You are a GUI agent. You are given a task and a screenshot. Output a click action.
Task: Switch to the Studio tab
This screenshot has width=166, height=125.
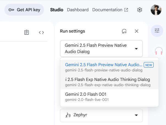(x=57, y=10)
